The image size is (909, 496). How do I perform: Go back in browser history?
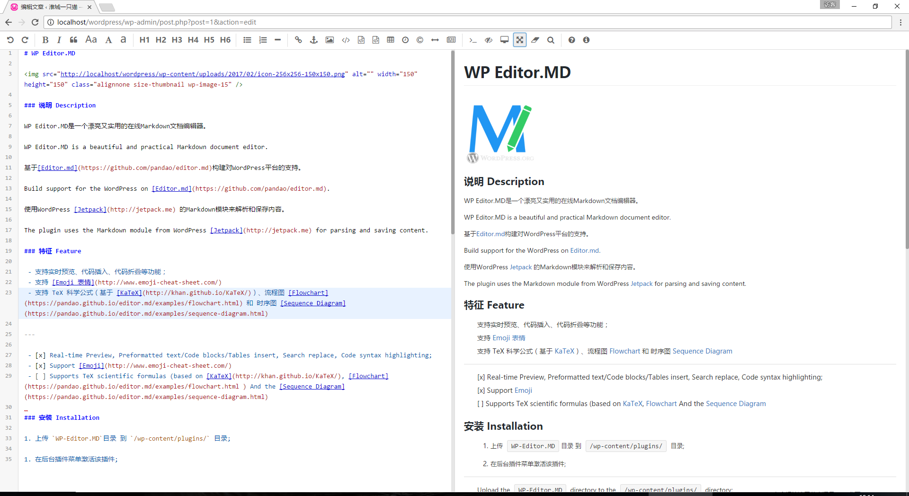coord(9,22)
